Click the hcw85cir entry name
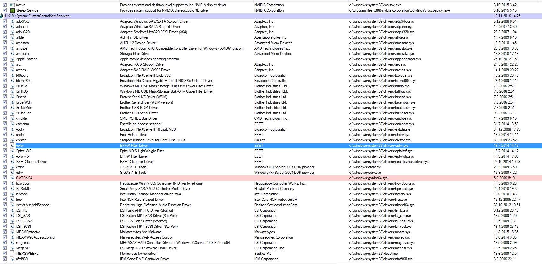The width and height of the screenshot is (542, 264). tap(23, 183)
